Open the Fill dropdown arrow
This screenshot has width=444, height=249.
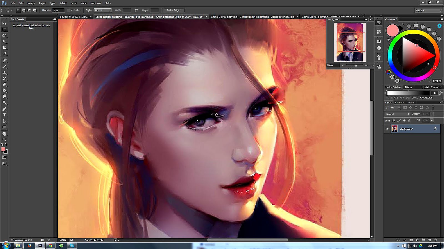[x=432, y=121]
